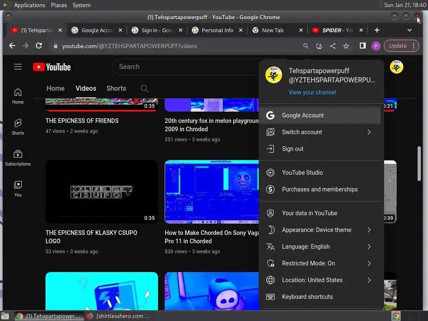Expand Appearance: Device theme options
This screenshot has width=428, height=321.
click(320, 230)
